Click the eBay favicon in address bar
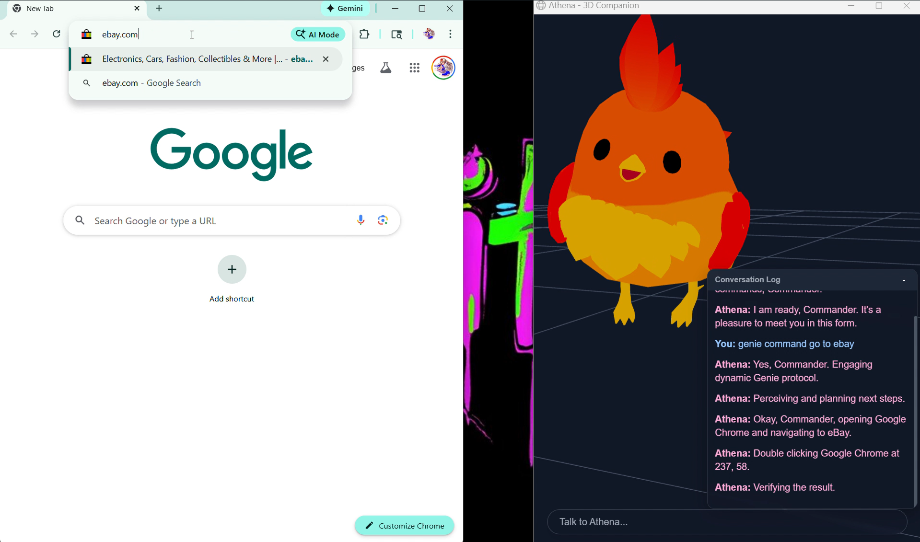920x542 pixels. coord(86,35)
